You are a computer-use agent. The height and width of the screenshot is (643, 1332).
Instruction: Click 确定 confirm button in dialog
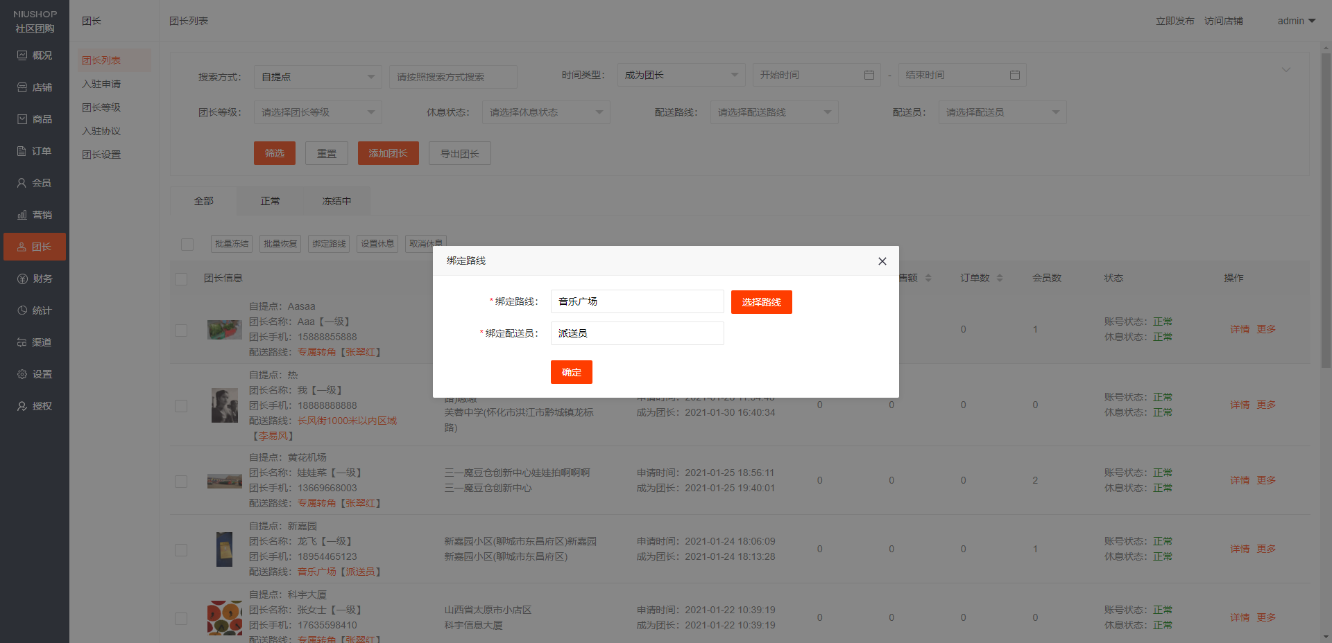pos(572,372)
